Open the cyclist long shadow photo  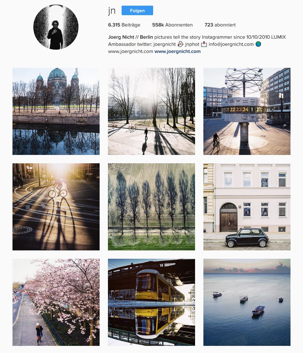(56, 207)
